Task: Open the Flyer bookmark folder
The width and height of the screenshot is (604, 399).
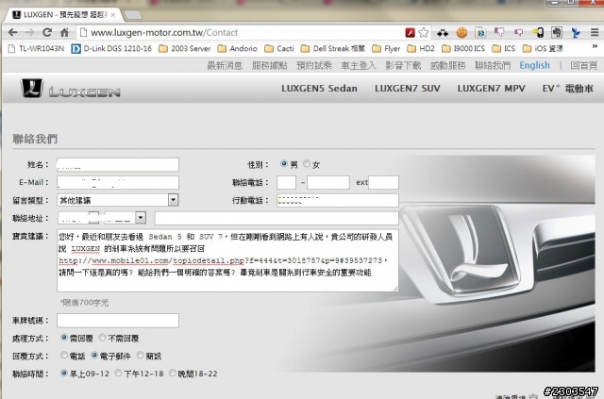Action: tap(386, 48)
